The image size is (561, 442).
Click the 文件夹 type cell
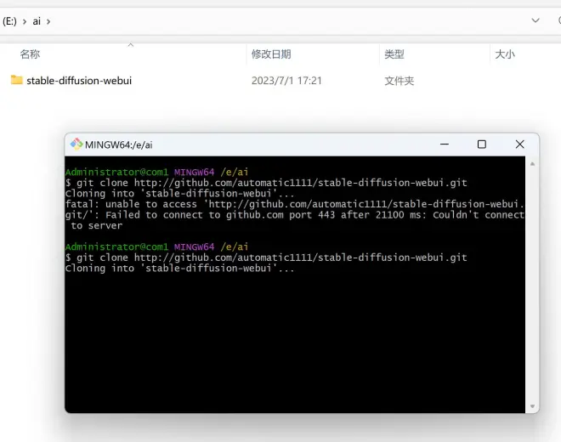[x=399, y=81]
